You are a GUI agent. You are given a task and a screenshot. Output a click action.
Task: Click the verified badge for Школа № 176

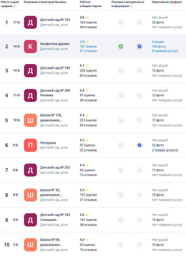[x=139, y=120]
